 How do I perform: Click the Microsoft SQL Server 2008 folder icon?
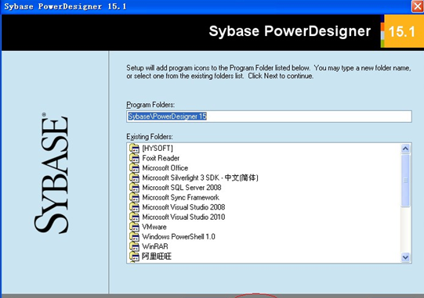tap(134, 188)
